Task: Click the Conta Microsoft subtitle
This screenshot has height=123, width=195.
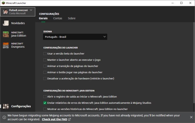Action: click(17, 13)
